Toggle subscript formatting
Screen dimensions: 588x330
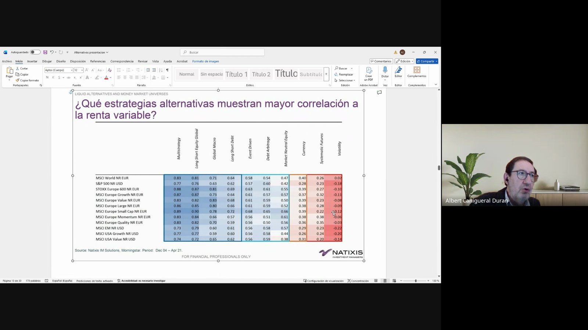[x=75, y=77]
